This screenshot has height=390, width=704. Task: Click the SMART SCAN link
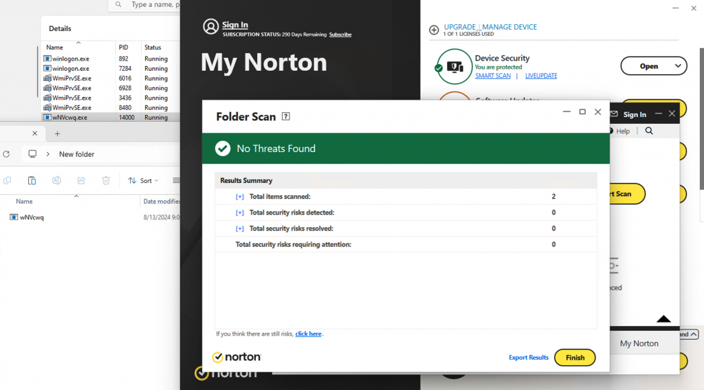[x=493, y=76]
